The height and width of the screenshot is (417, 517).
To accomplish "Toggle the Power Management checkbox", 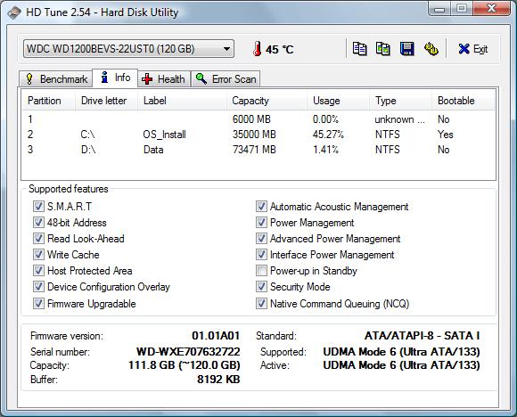I will 261,222.
